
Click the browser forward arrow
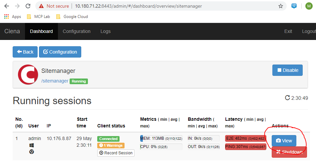(x=17, y=6)
